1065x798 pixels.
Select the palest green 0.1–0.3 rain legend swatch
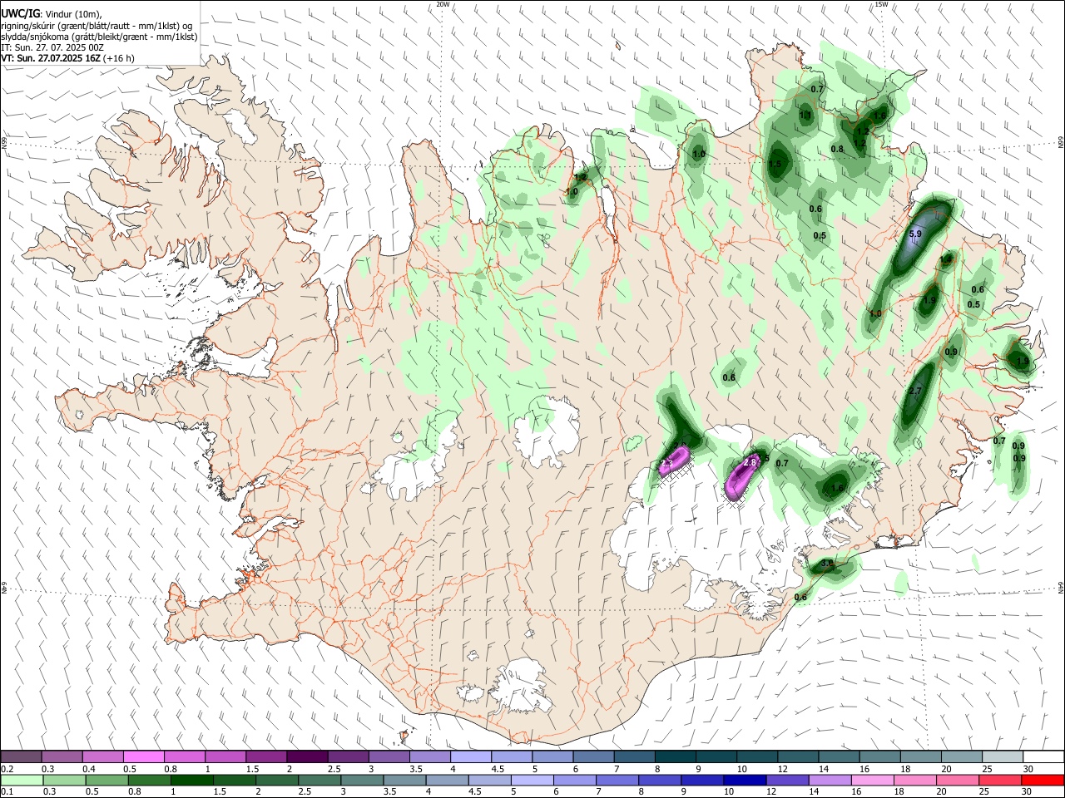pyautogui.click(x=22, y=781)
